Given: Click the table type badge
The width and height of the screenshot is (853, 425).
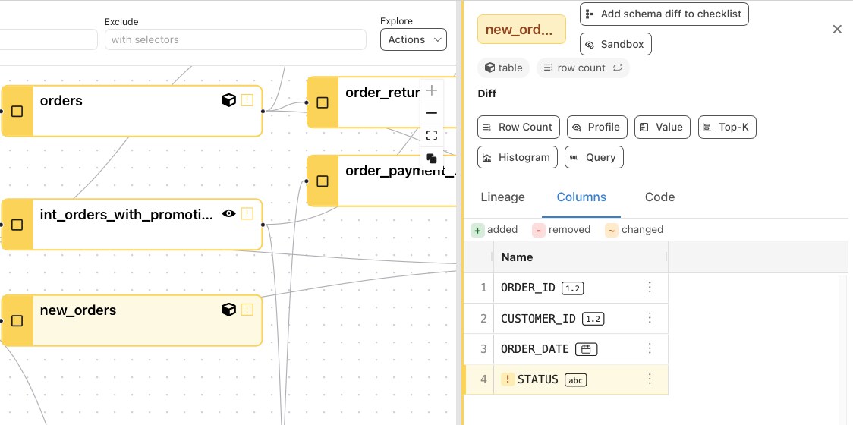Looking at the screenshot, I should pos(503,68).
